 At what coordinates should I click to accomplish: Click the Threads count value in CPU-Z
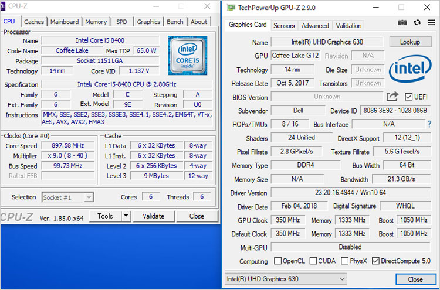202,197
